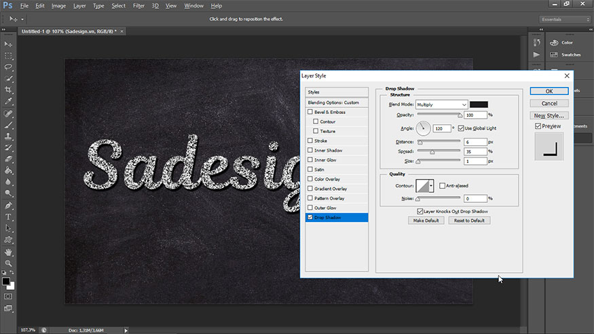594x334 pixels.
Task: Select the Hand tool
Action: [8, 253]
